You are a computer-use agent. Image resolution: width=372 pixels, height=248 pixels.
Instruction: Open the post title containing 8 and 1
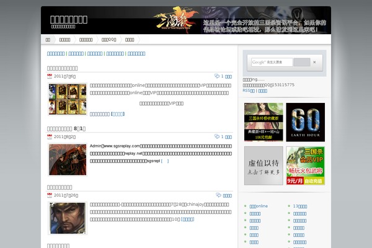click(66, 128)
